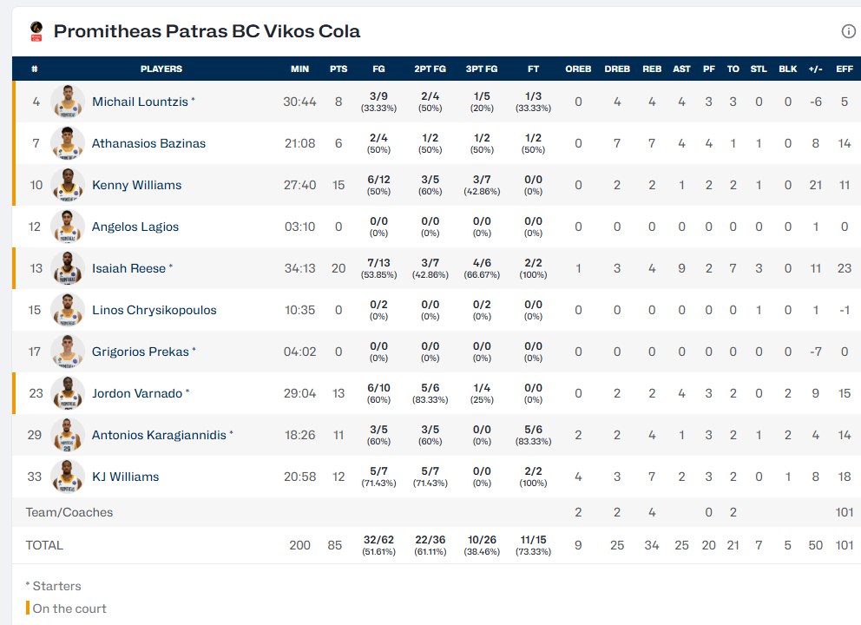Image resolution: width=861 pixels, height=625 pixels.
Task: Click Michail Lountzis player photo
Action: (x=67, y=102)
